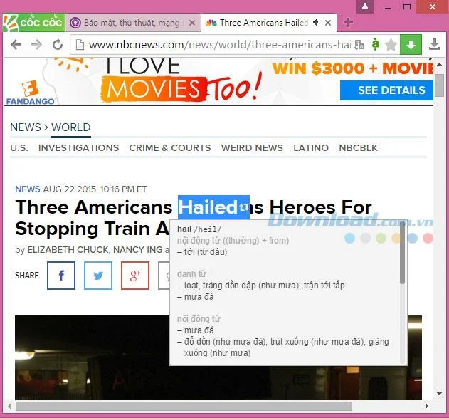The width and height of the screenshot is (449, 418).
Task: Open the downloads tray icon
Action: (434, 44)
